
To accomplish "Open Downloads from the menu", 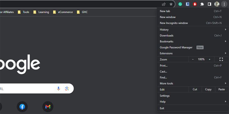I will click(x=193, y=36).
